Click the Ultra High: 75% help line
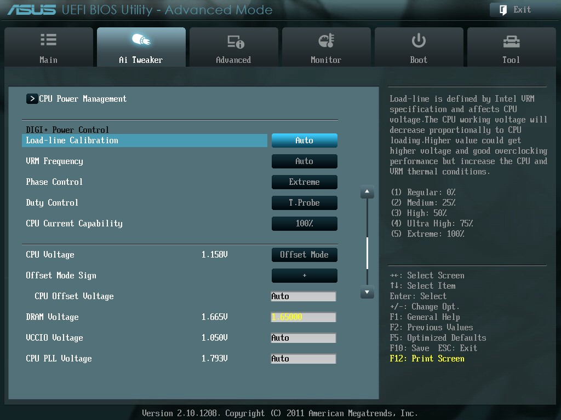Screen dimensions: 561x420 432,224
